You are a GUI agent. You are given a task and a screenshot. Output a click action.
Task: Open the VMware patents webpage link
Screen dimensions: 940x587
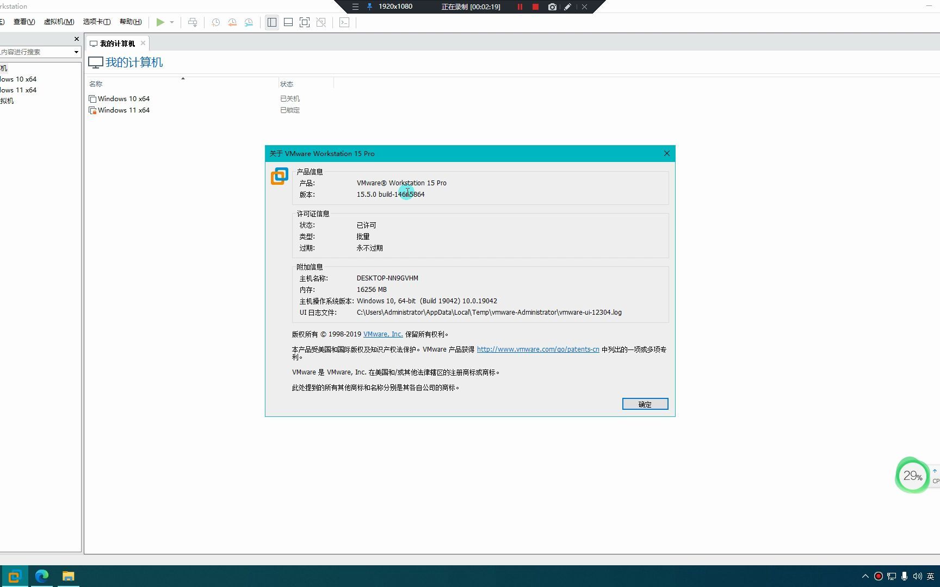(x=537, y=349)
